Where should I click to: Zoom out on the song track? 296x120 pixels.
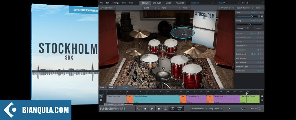pos(262,100)
